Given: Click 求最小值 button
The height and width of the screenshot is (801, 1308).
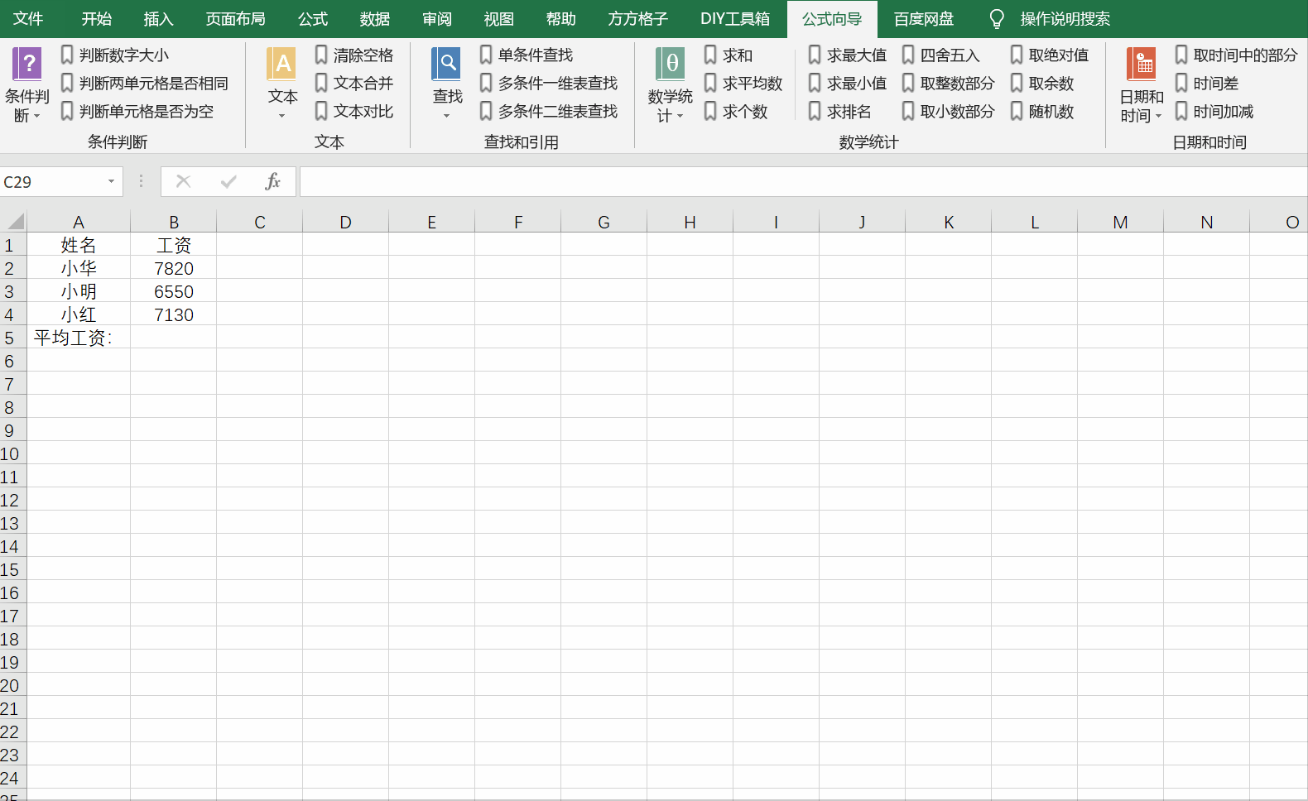Looking at the screenshot, I should pyautogui.click(x=848, y=83).
